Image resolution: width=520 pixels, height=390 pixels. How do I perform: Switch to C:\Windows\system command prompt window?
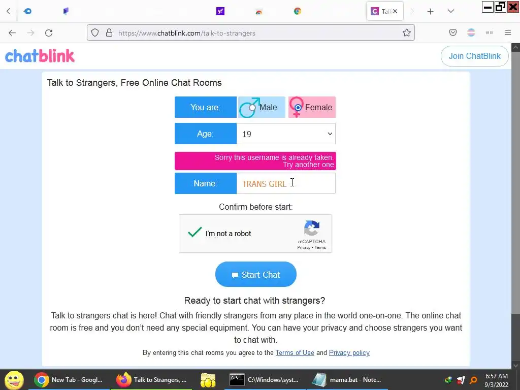(x=265, y=380)
